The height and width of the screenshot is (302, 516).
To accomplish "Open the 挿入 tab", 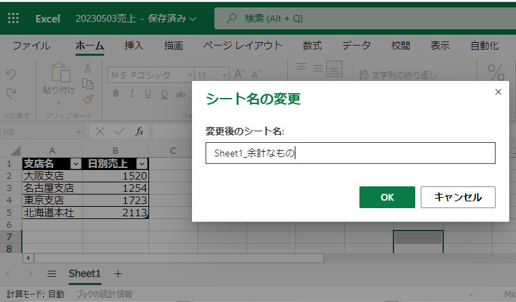I will pyautogui.click(x=134, y=46).
